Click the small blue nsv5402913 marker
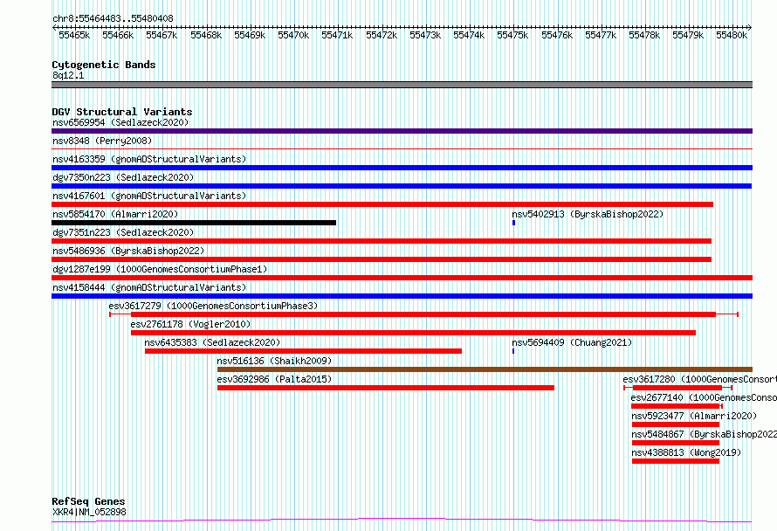This screenshot has height=531, width=777. pyautogui.click(x=513, y=223)
